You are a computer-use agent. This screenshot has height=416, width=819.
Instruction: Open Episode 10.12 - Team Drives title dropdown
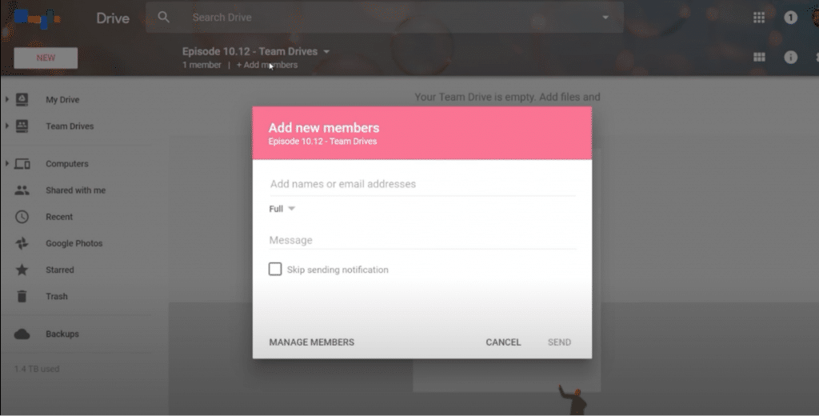(x=326, y=51)
